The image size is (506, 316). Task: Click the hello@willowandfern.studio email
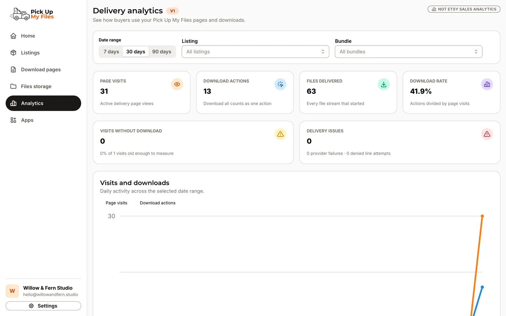pyautogui.click(x=51, y=295)
